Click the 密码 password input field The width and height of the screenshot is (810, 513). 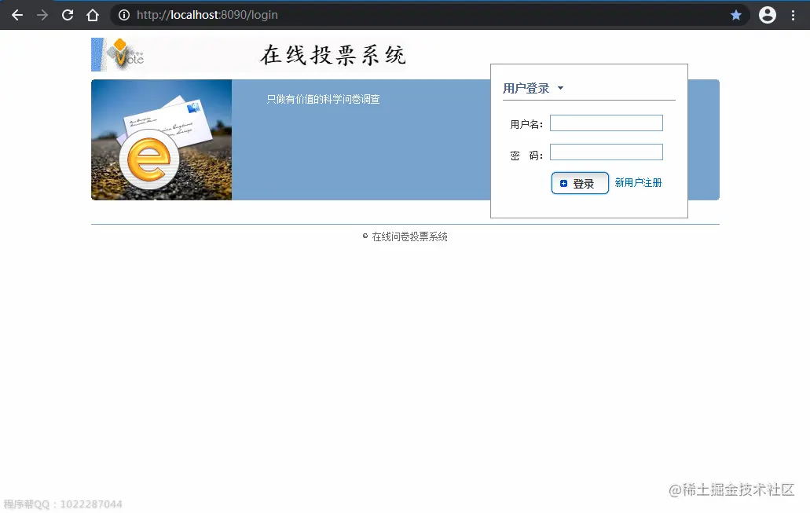[606, 152]
